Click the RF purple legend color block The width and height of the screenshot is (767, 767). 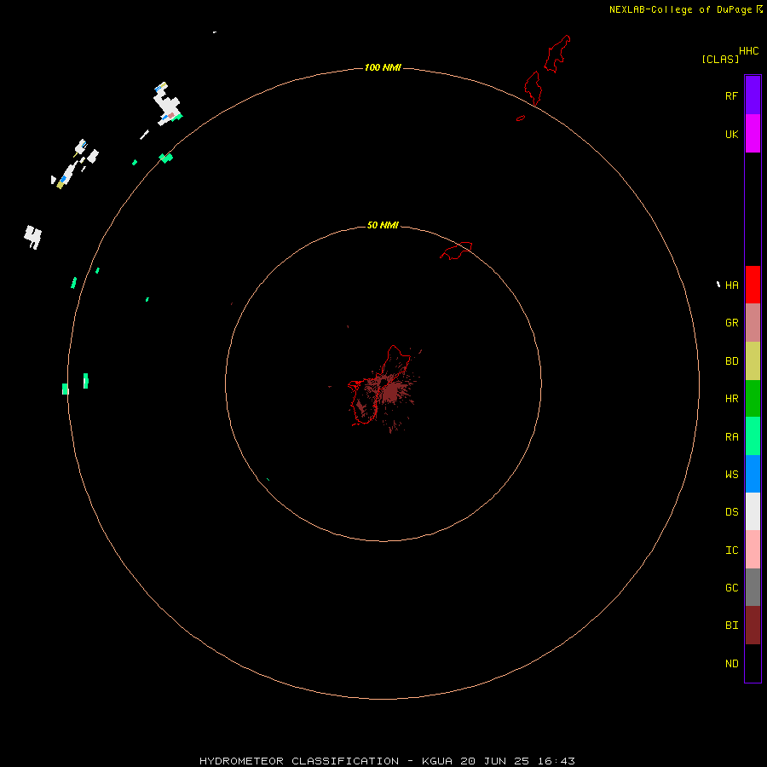(x=753, y=95)
